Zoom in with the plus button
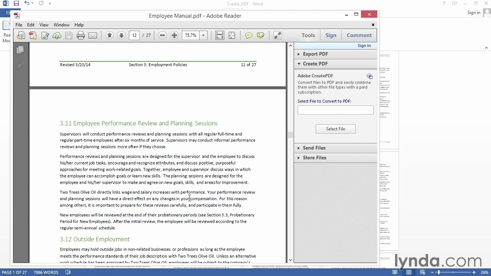The image size is (491, 276). [x=174, y=35]
